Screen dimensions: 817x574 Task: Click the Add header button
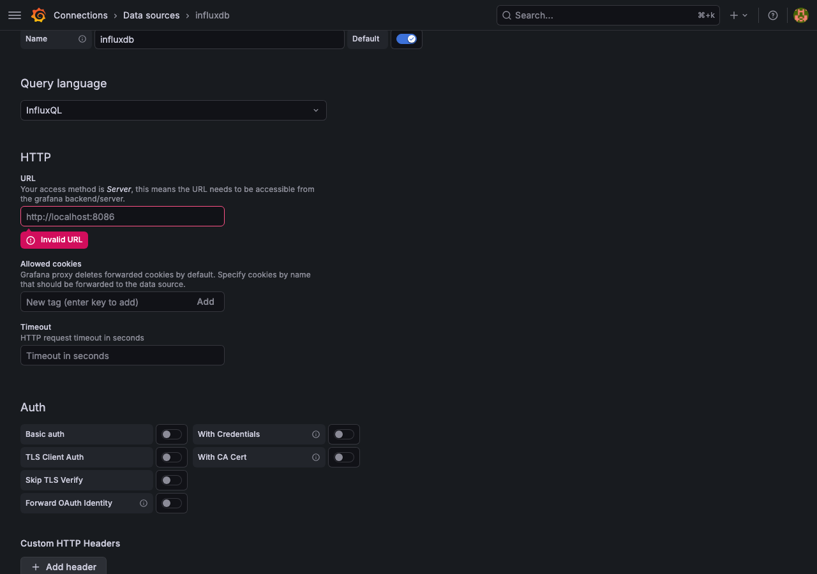click(x=63, y=566)
